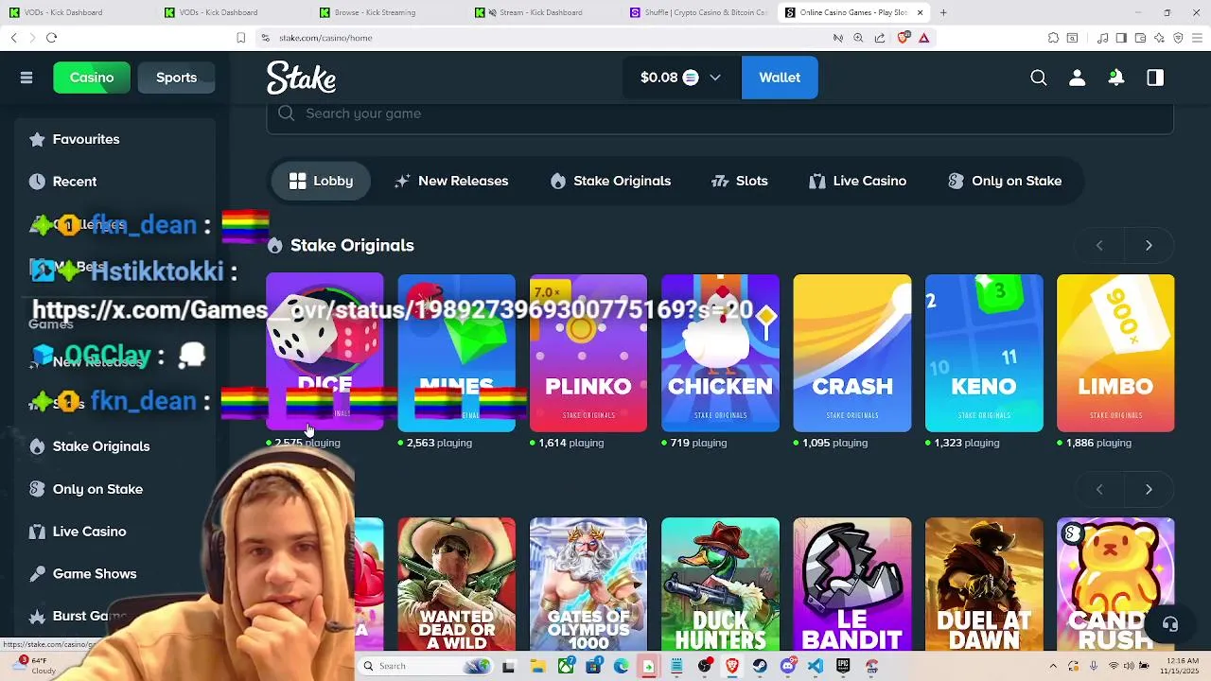Click the share page icon in the address bar
The height and width of the screenshot is (681, 1211).
(880, 38)
